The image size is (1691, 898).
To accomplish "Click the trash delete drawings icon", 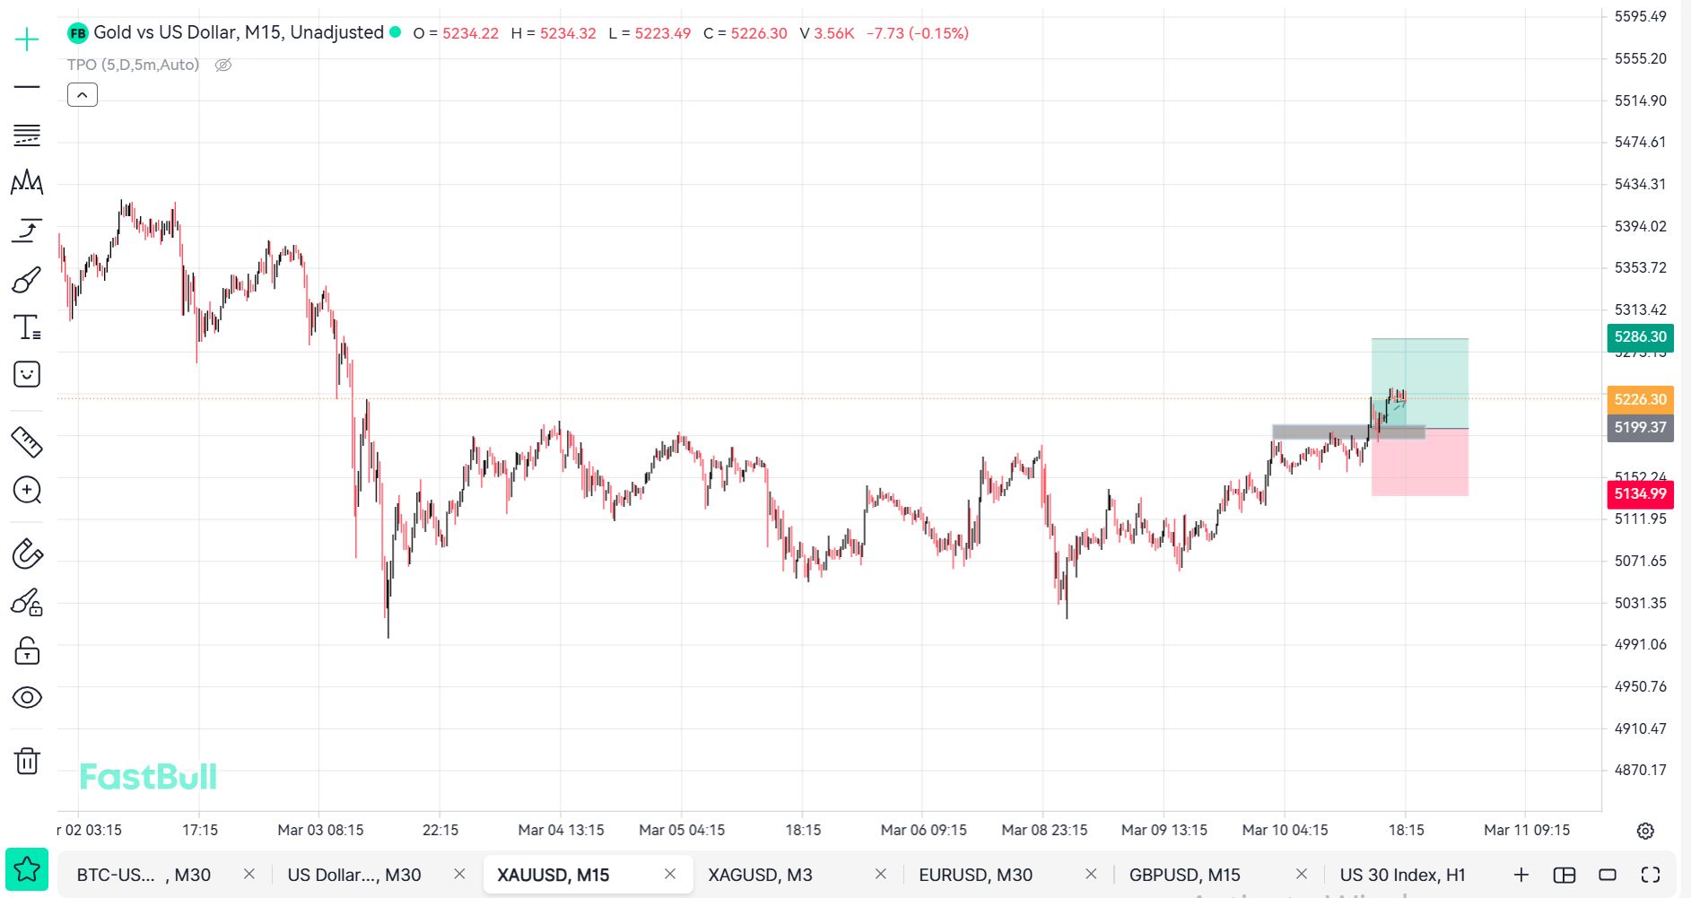I will (x=27, y=761).
